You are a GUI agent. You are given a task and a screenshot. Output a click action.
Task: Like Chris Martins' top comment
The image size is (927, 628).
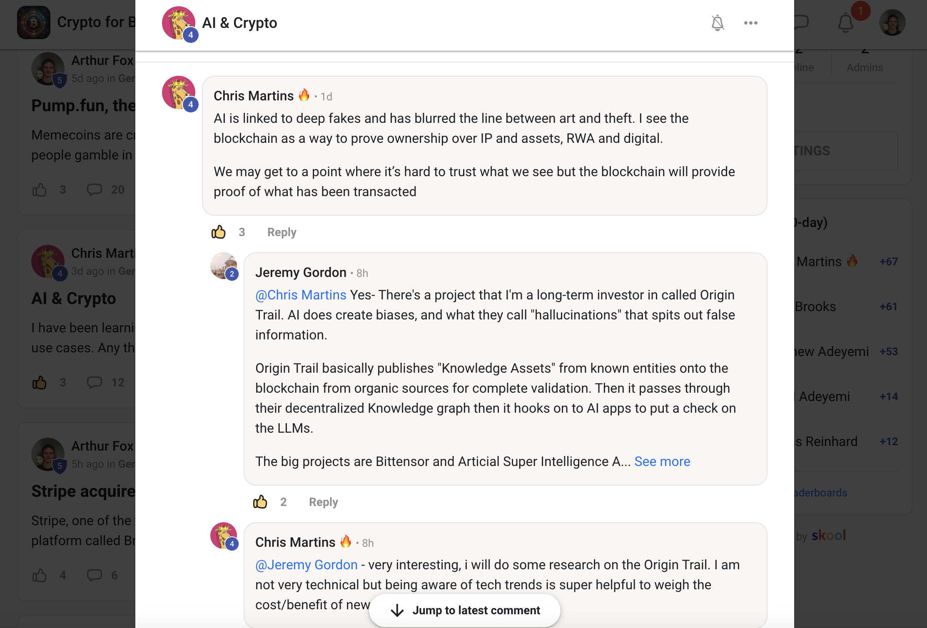219,232
